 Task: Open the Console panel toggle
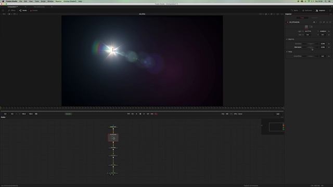click(x=34, y=10)
